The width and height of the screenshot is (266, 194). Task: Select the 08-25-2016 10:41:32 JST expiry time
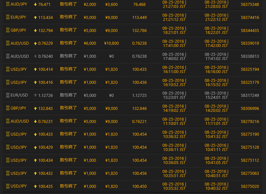pyautogui.click(x=217, y=134)
